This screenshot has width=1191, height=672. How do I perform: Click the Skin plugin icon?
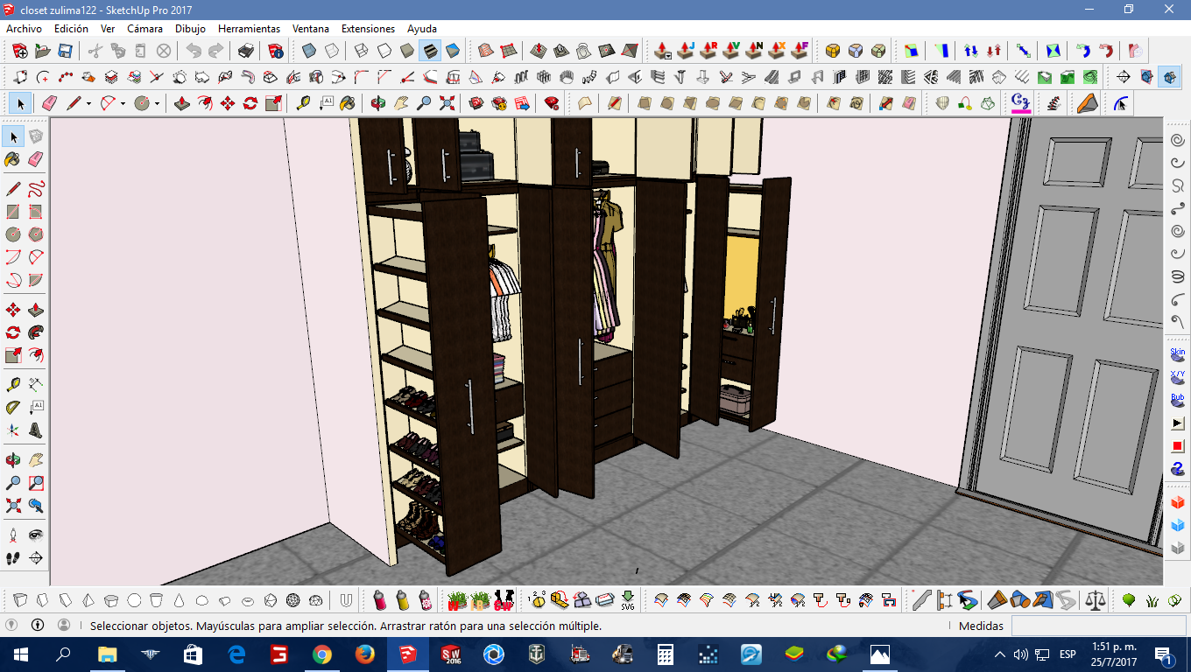(x=1178, y=353)
